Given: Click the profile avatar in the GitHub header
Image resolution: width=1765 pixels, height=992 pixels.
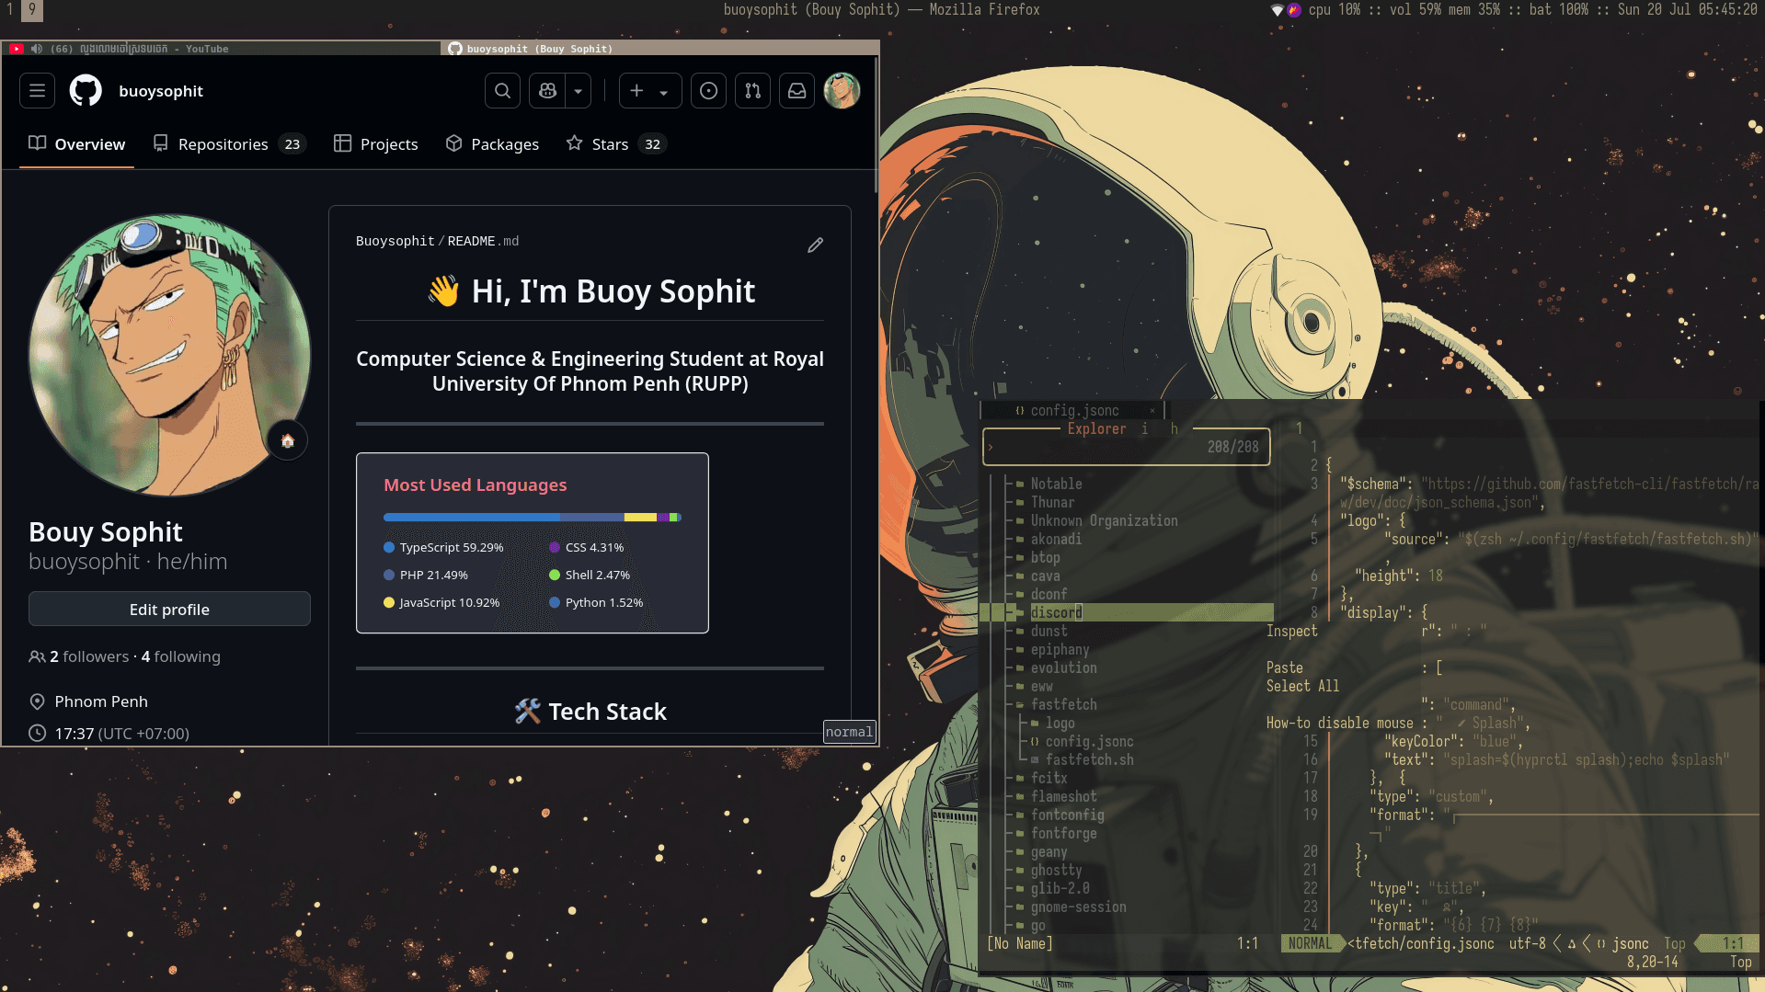Looking at the screenshot, I should coord(842,90).
